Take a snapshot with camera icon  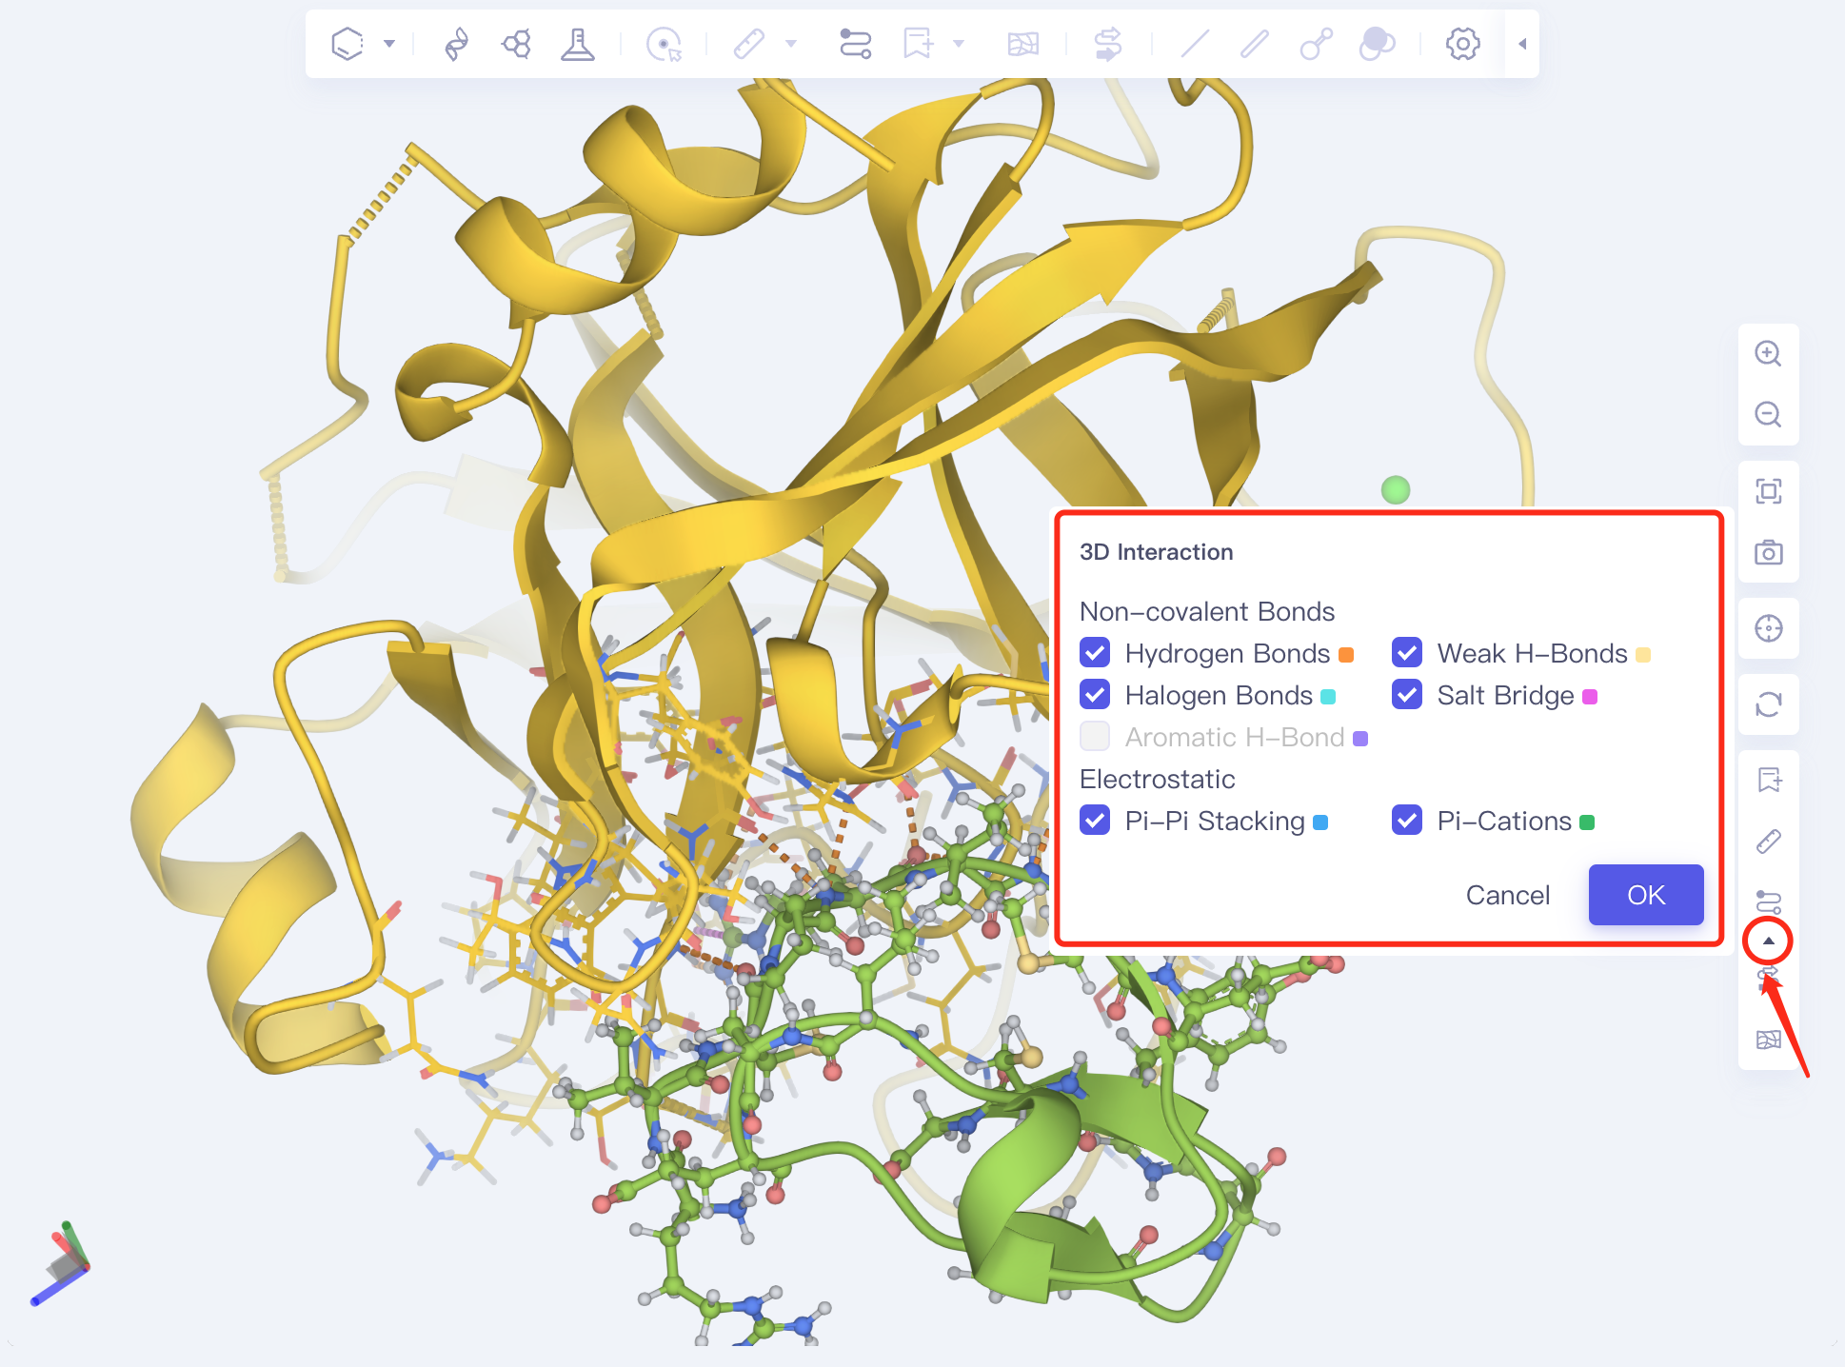click(1769, 552)
